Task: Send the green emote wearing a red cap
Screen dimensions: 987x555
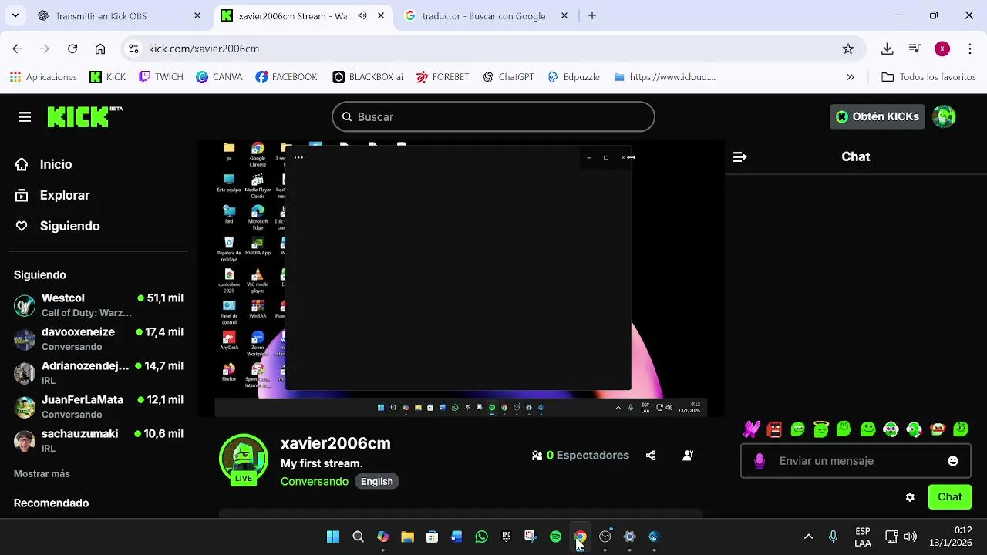Action: point(938,429)
